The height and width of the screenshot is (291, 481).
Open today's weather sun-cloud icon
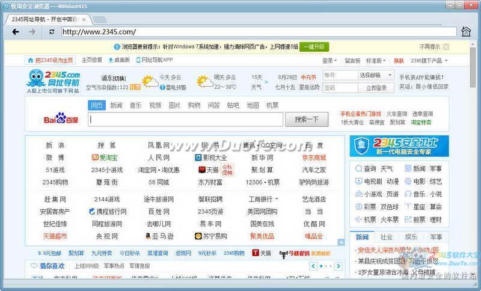150,82
